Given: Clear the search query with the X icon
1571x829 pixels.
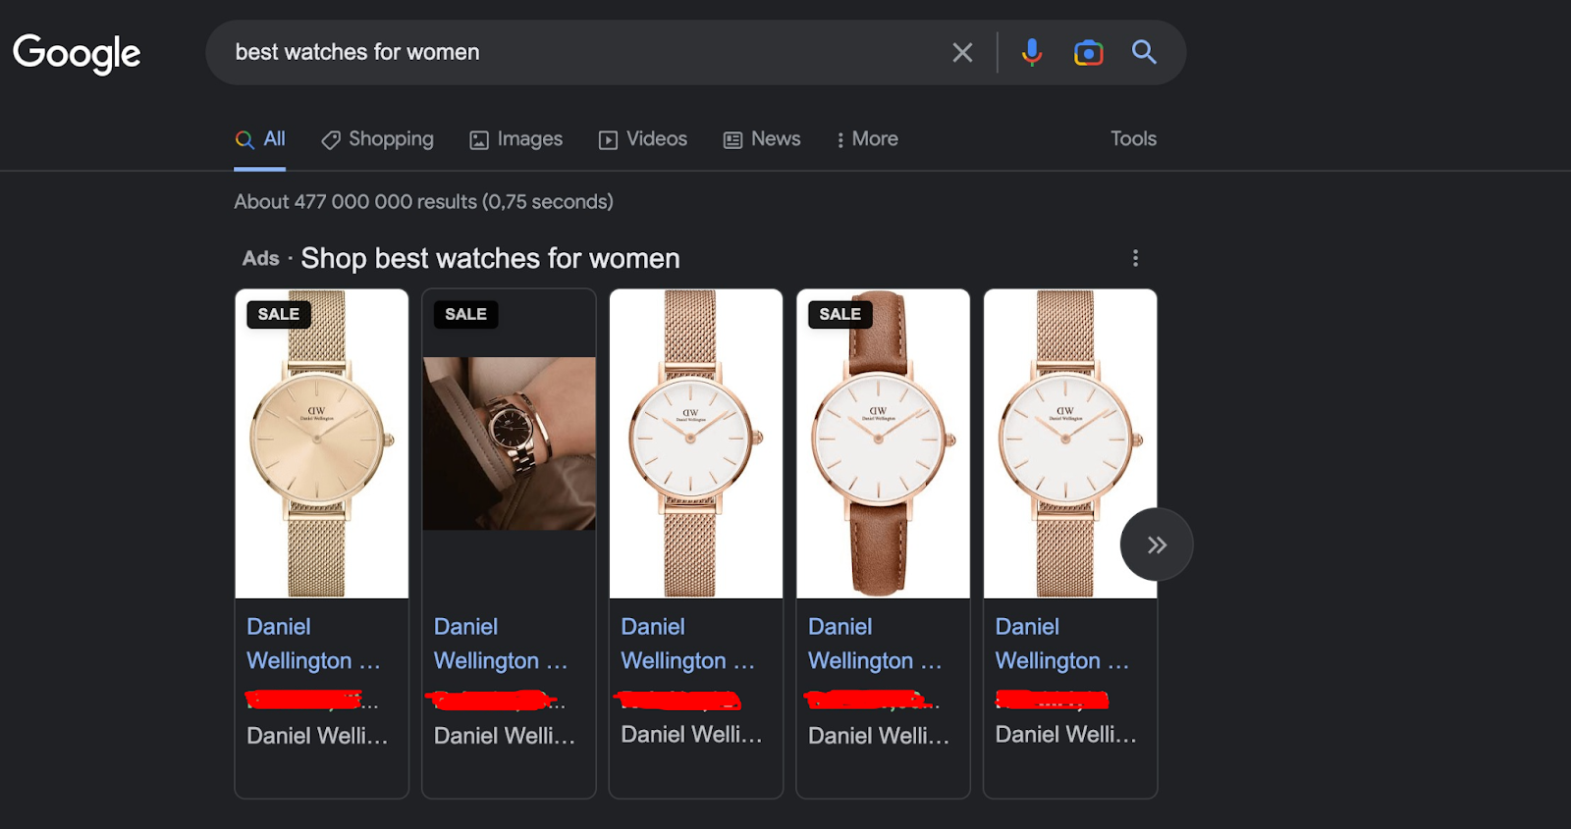Looking at the screenshot, I should [x=962, y=52].
